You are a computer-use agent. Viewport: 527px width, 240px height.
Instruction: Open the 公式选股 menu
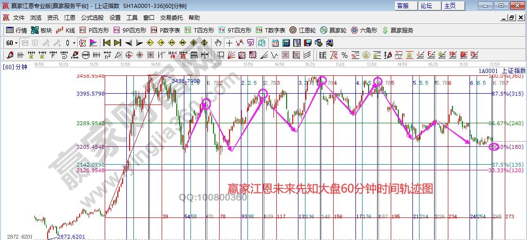point(92,18)
